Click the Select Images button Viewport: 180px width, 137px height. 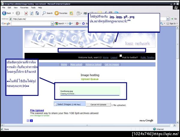[70, 104]
